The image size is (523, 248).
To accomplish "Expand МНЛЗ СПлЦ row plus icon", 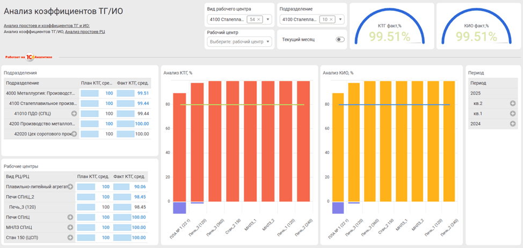I will click(x=70, y=228).
